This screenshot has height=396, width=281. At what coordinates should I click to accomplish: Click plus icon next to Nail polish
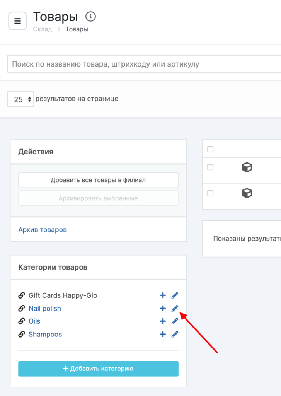pyautogui.click(x=163, y=308)
